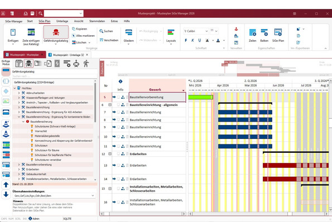332x222 pixels.
Task: Select the paragraph symbol panel icon
Action: point(57,64)
